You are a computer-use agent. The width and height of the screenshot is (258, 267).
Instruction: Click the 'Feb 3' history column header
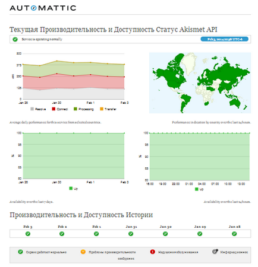click(28, 227)
